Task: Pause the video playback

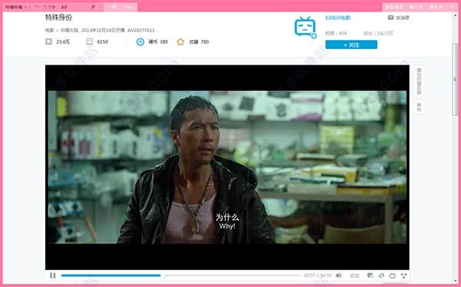Action: 52,275
